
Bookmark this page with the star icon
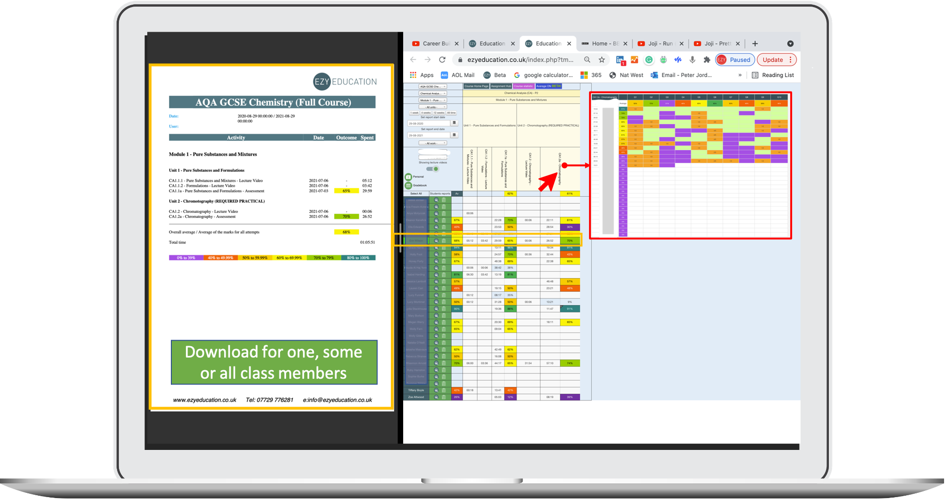602,60
